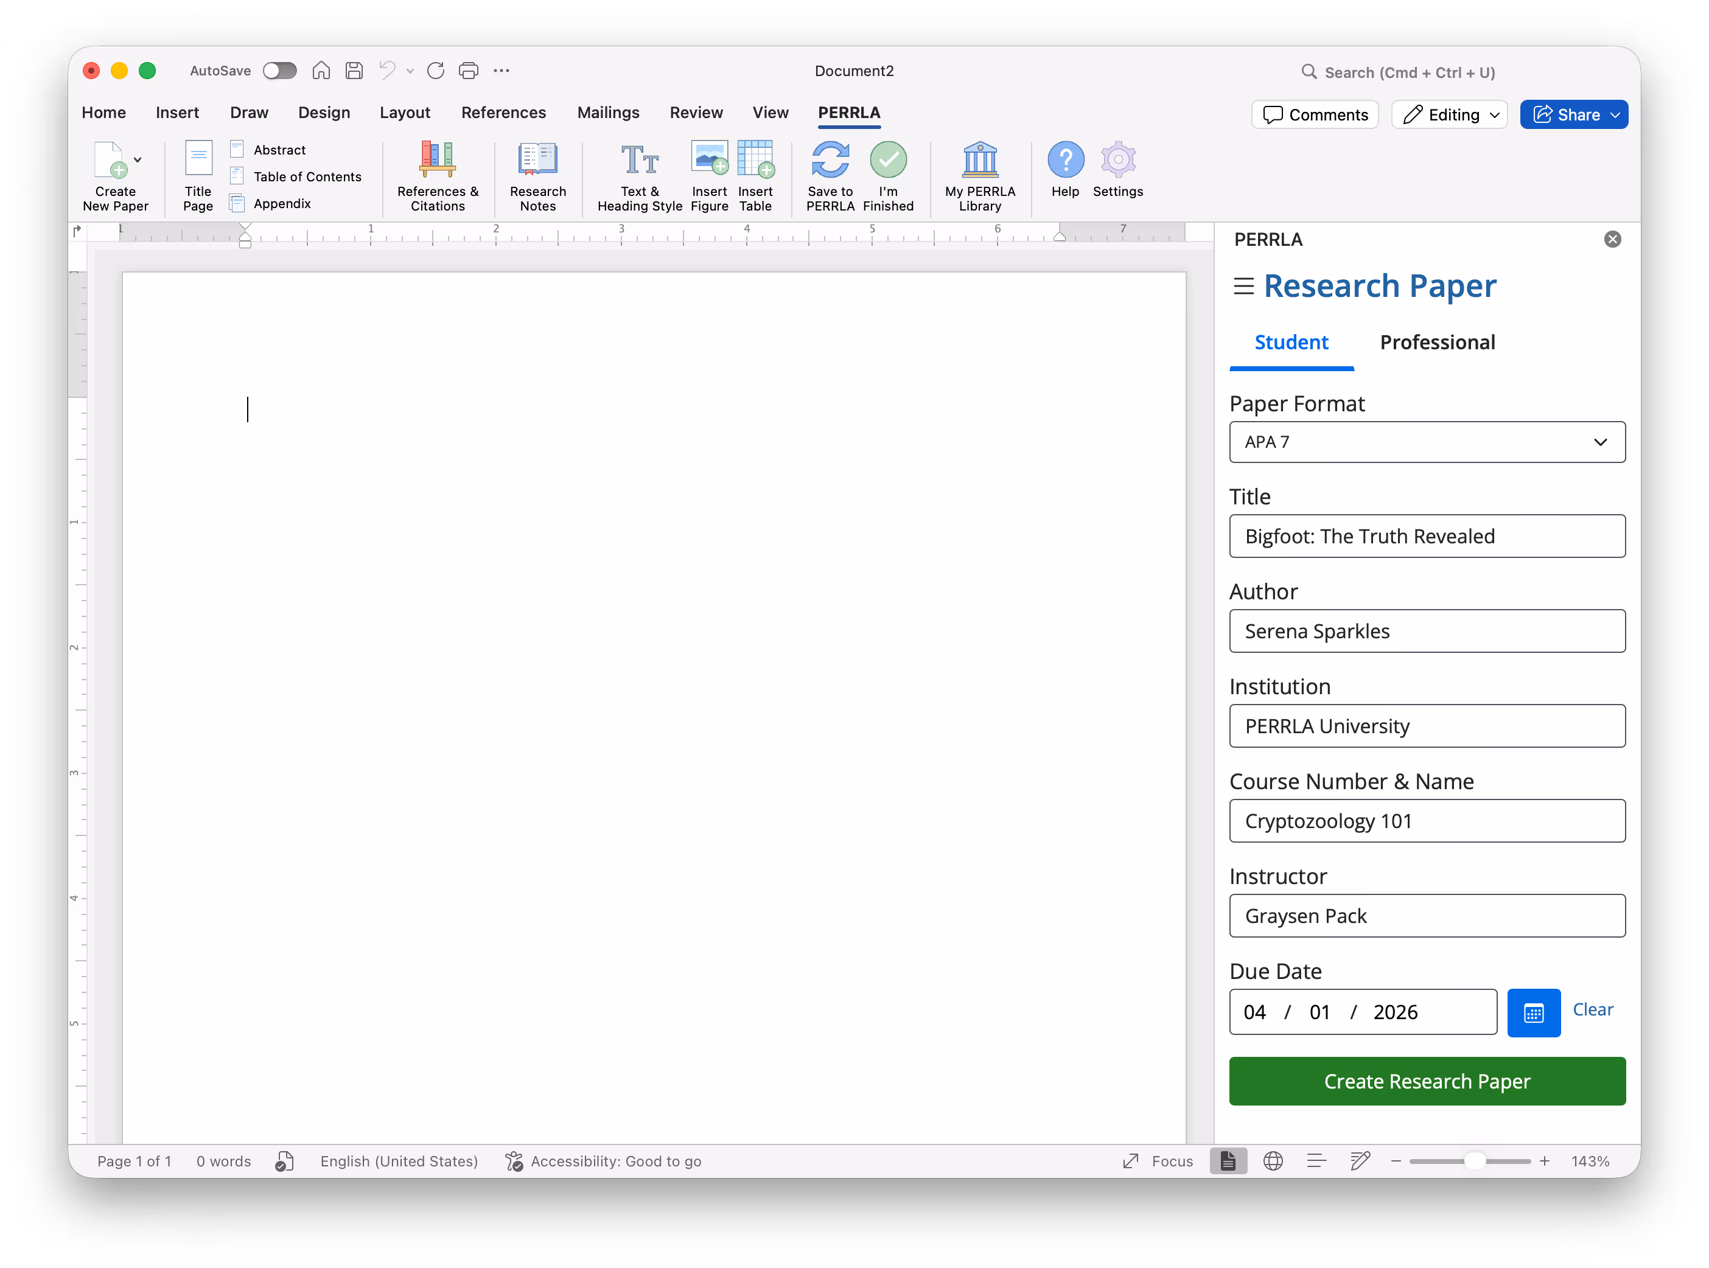This screenshot has height=1268, width=1709.
Task: Click the Create Research Paper button
Action: coord(1427,1081)
